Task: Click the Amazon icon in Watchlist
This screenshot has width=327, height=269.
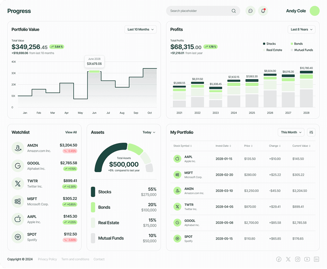Action: click(x=18, y=148)
